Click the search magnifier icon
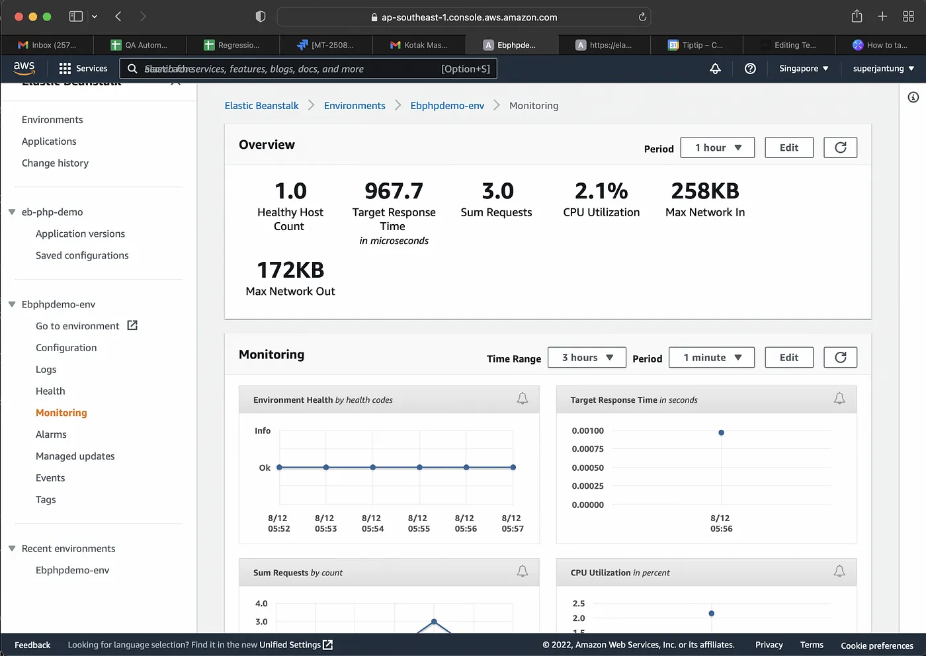The height and width of the screenshot is (656, 926). pos(132,69)
